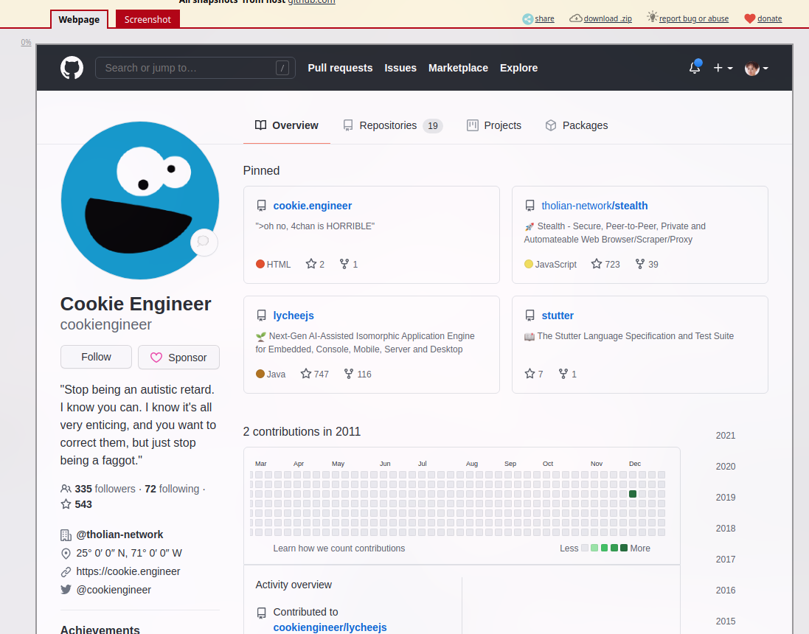Image resolution: width=809 pixels, height=634 pixels.
Task: View the 116 forks of lycheejs
Action: 358,374
